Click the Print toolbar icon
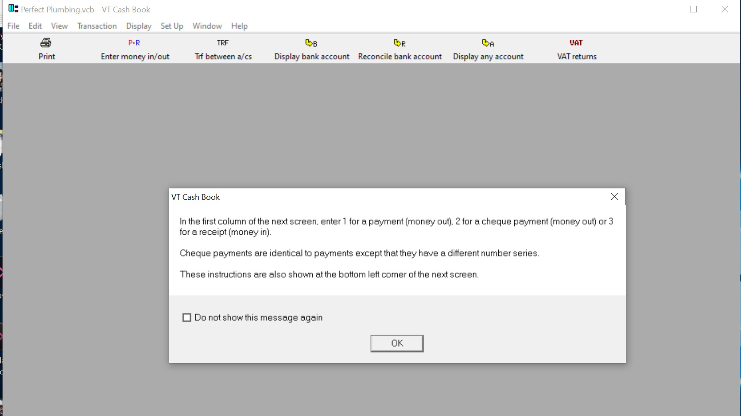Viewport: 741px width, 416px height. pyautogui.click(x=46, y=43)
